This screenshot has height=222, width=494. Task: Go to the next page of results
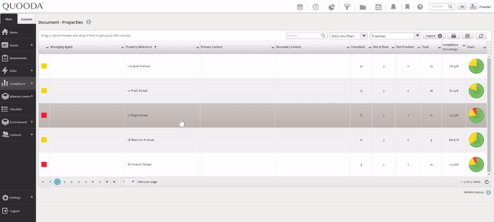point(107,181)
